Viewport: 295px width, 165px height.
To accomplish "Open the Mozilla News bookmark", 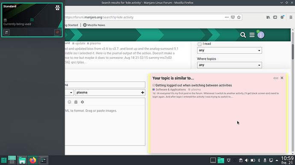I will (x=94, y=25).
